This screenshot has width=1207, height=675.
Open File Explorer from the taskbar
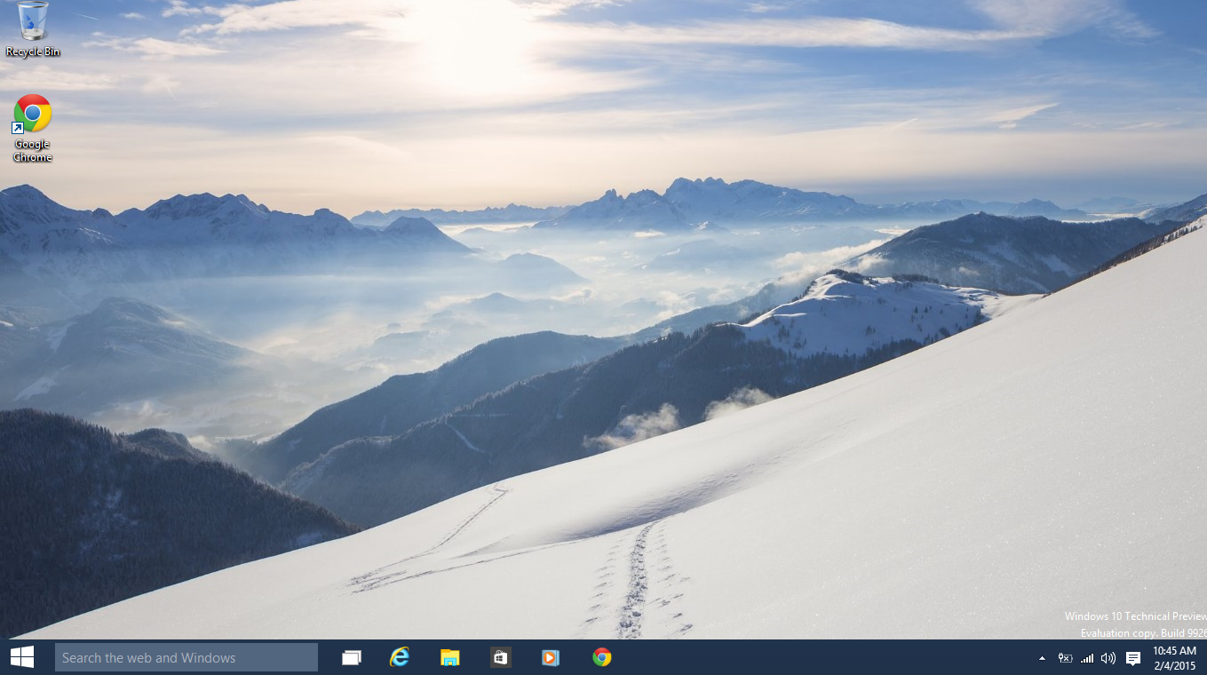(x=450, y=657)
